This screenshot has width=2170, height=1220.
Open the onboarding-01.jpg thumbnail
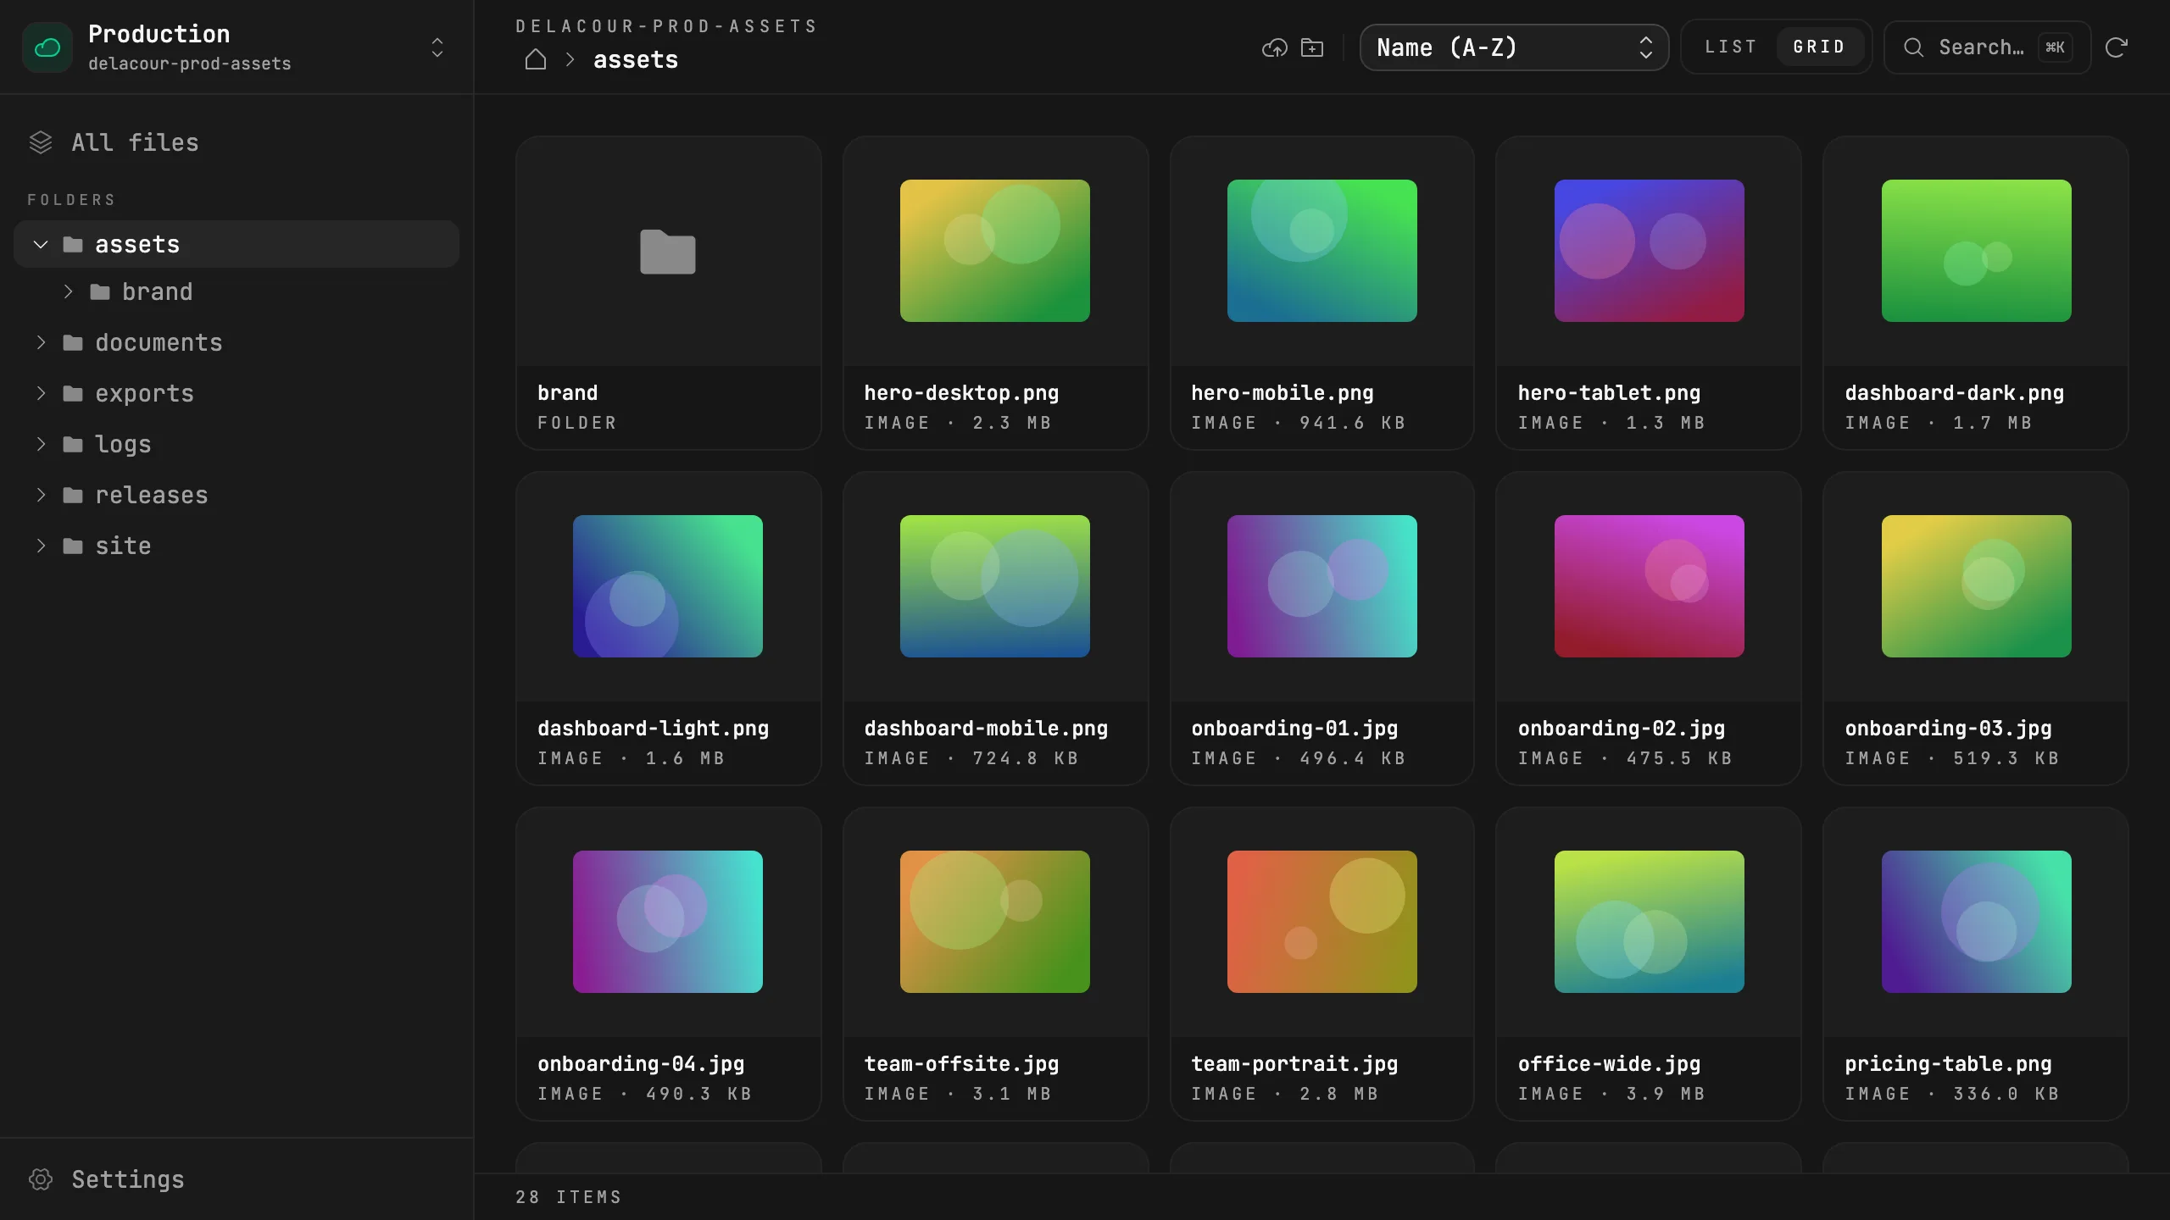pyautogui.click(x=1322, y=586)
